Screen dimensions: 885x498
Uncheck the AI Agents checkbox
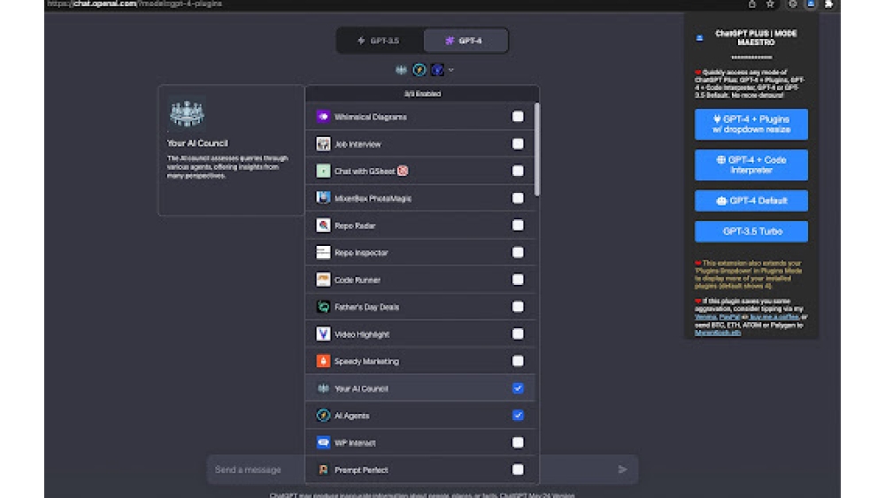tap(518, 415)
